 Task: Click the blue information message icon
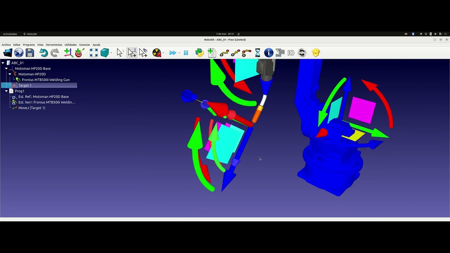tap(269, 53)
